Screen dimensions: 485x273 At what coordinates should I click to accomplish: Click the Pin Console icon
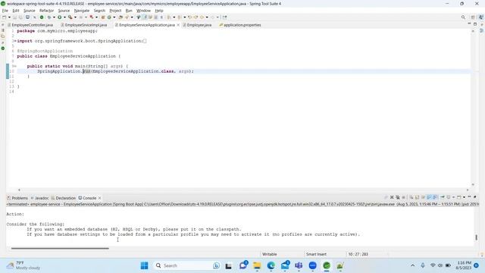[x=443, y=197]
